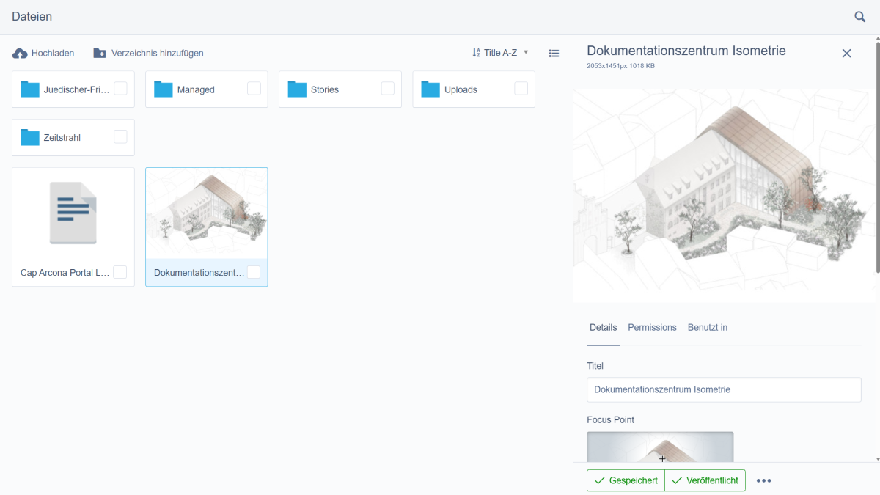This screenshot has width=880, height=495.
Task: Open the Benutzt in tab
Action: [707, 328]
